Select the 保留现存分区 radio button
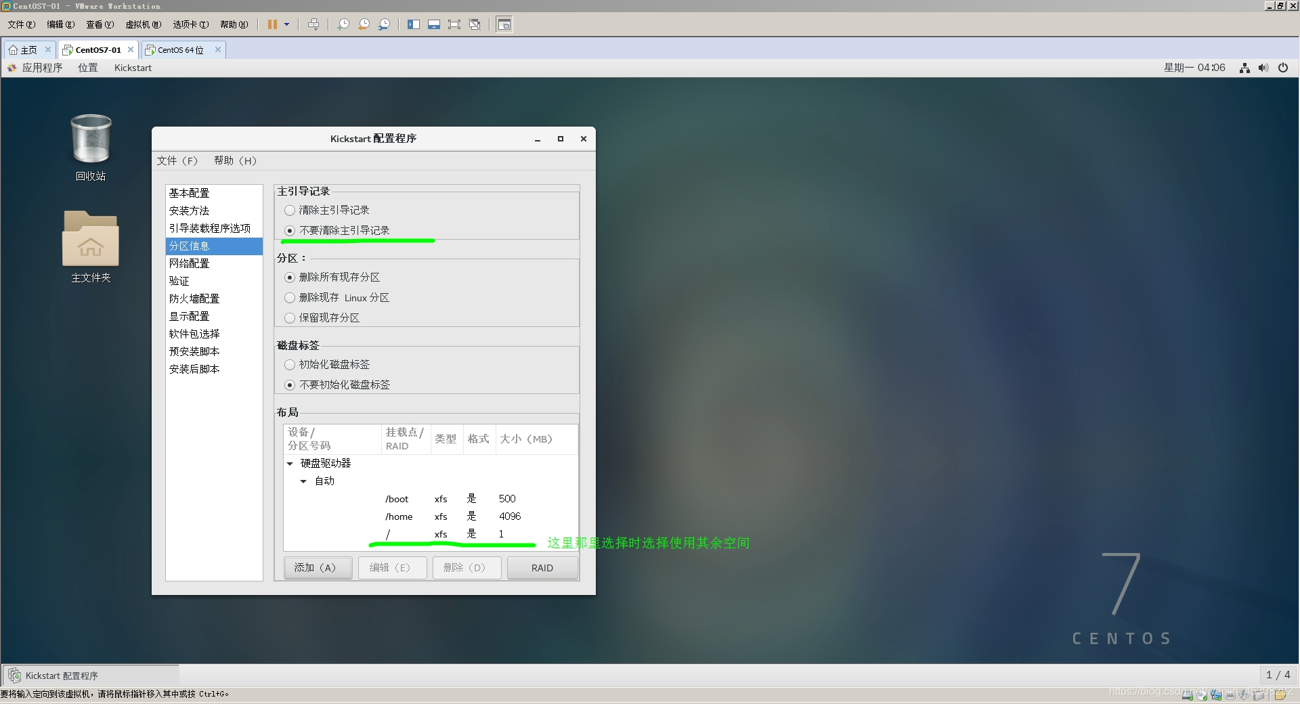Viewport: 1300px width, 704px height. pyautogui.click(x=290, y=318)
